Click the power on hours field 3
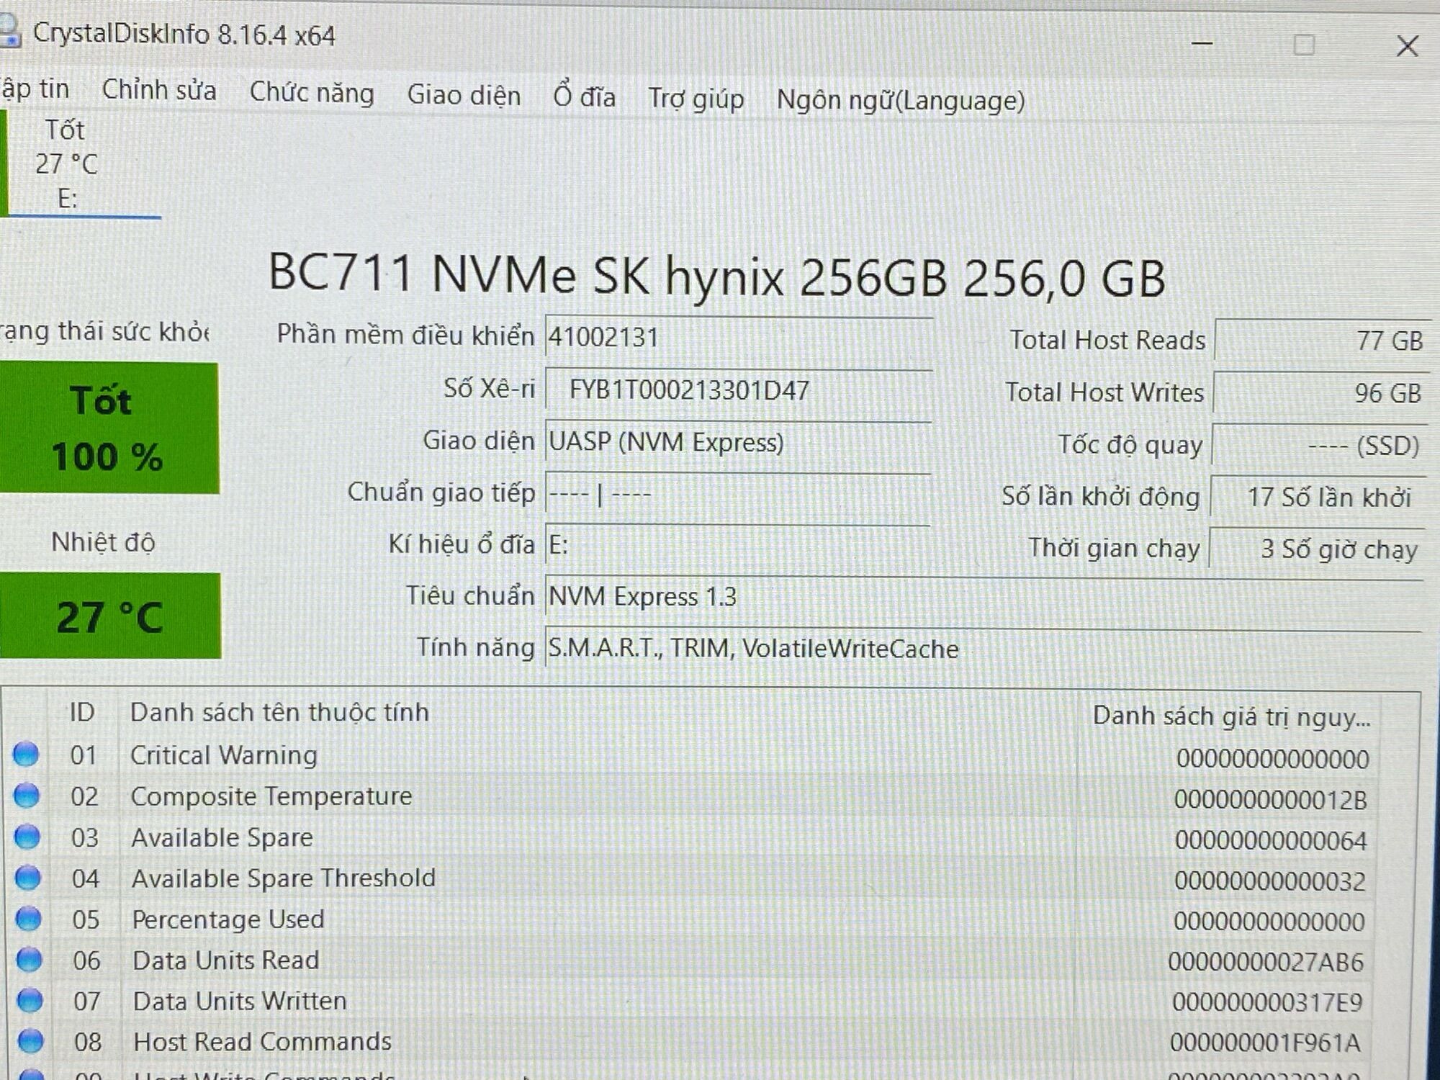The image size is (1440, 1080). coord(1318,549)
